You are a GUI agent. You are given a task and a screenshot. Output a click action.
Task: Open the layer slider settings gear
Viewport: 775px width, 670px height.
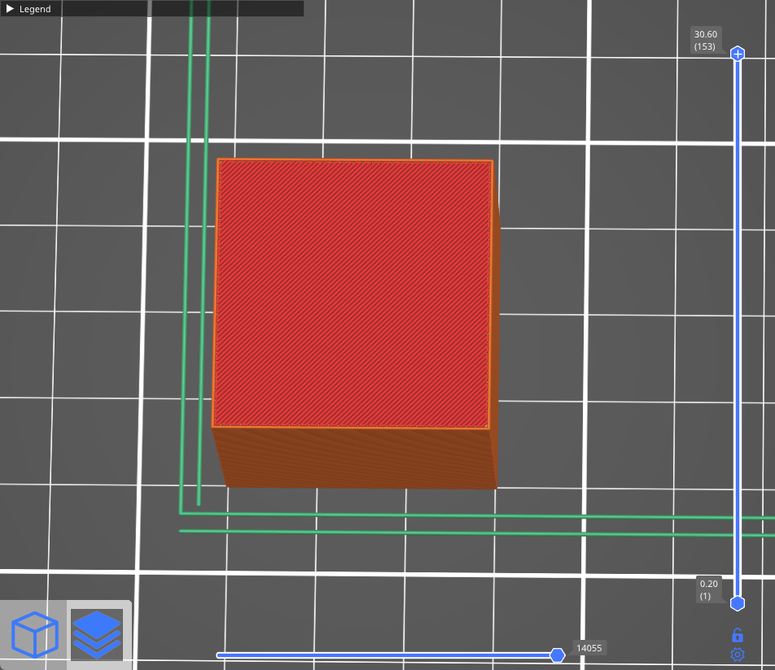(737, 654)
